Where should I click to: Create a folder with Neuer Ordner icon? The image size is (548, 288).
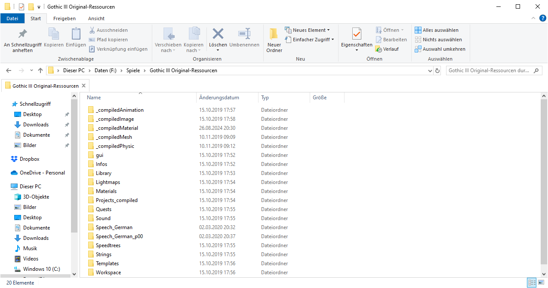(x=274, y=34)
